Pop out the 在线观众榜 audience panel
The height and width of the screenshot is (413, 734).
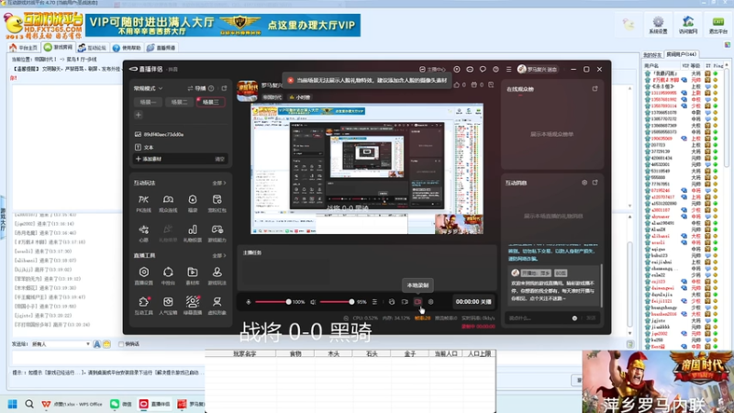pos(595,88)
